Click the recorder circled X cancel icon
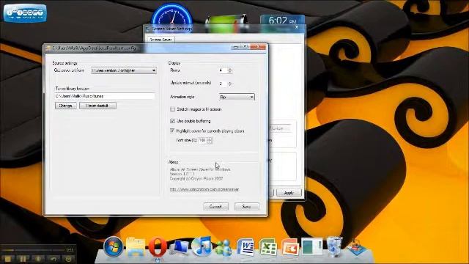Image resolution: width=469 pixels, height=264 pixels. point(68,259)
